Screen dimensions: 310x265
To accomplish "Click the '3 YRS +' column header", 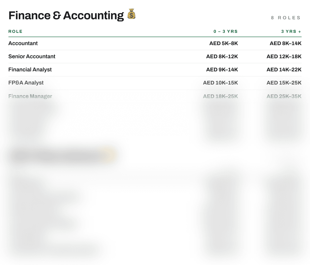I will pyautogui.click(x=291, y=32).
